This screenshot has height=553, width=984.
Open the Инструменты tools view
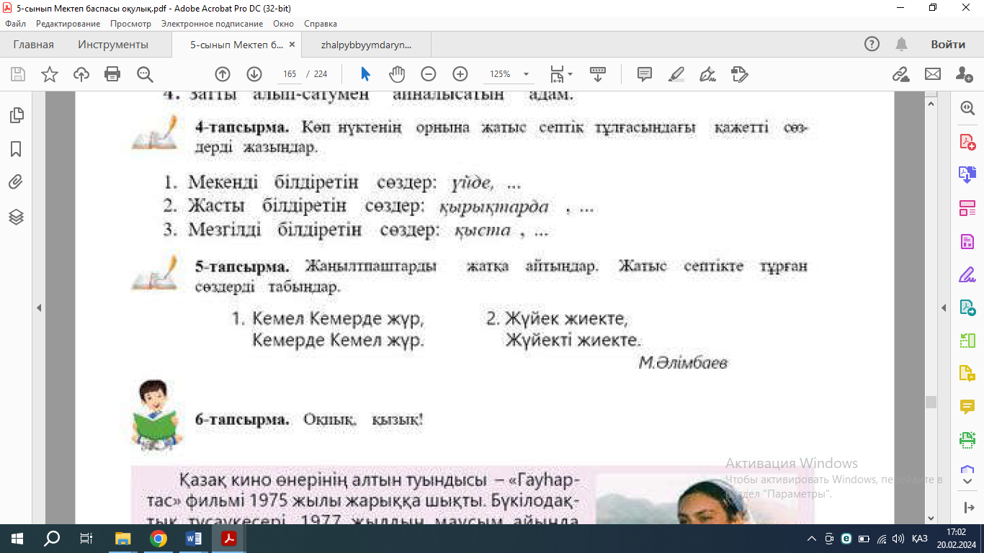click(x=113, y=45)
